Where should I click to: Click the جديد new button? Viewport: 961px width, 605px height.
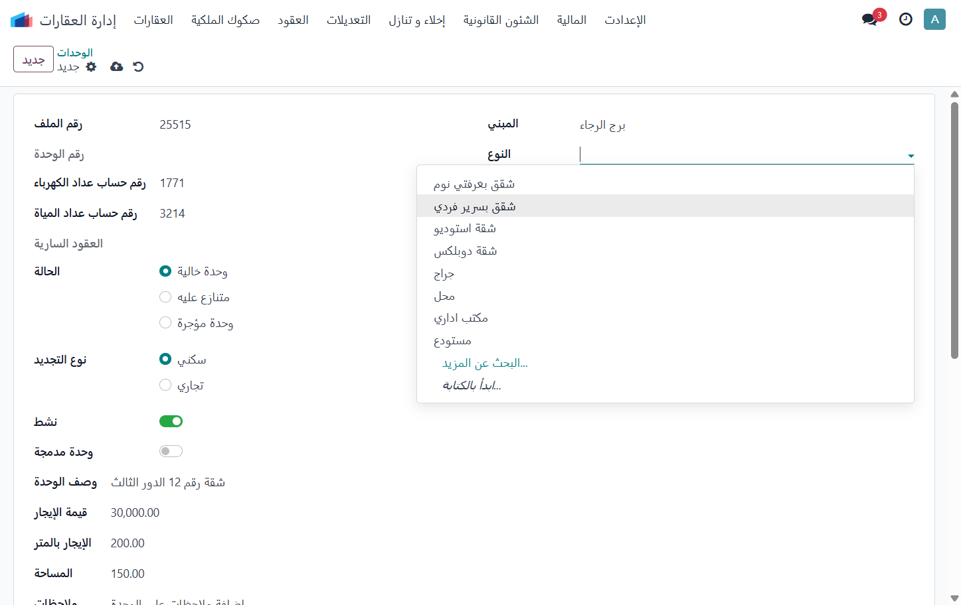tap(33, 59)
